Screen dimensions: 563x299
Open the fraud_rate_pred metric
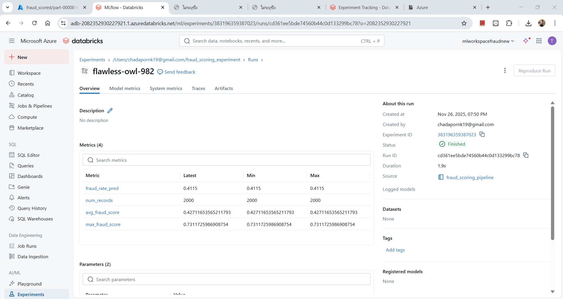[102, 188]
